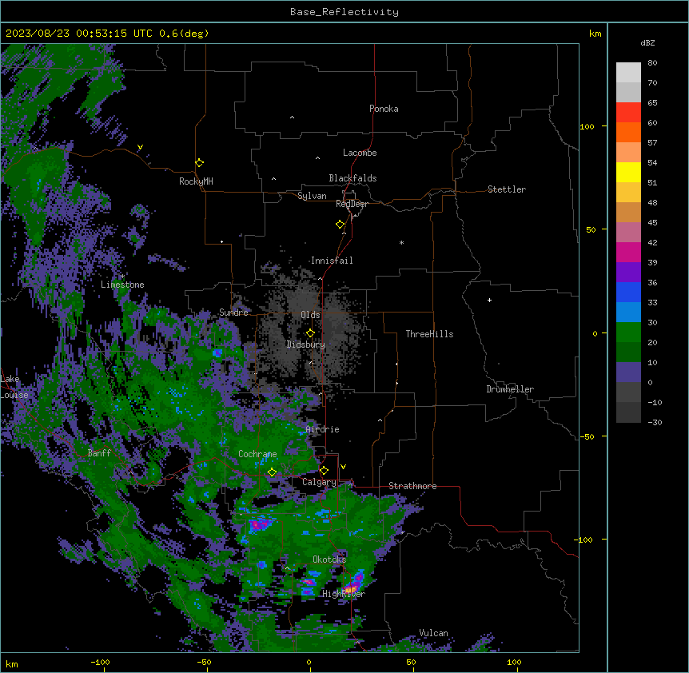Click the Olds label
689x673 pixels.
310,315
